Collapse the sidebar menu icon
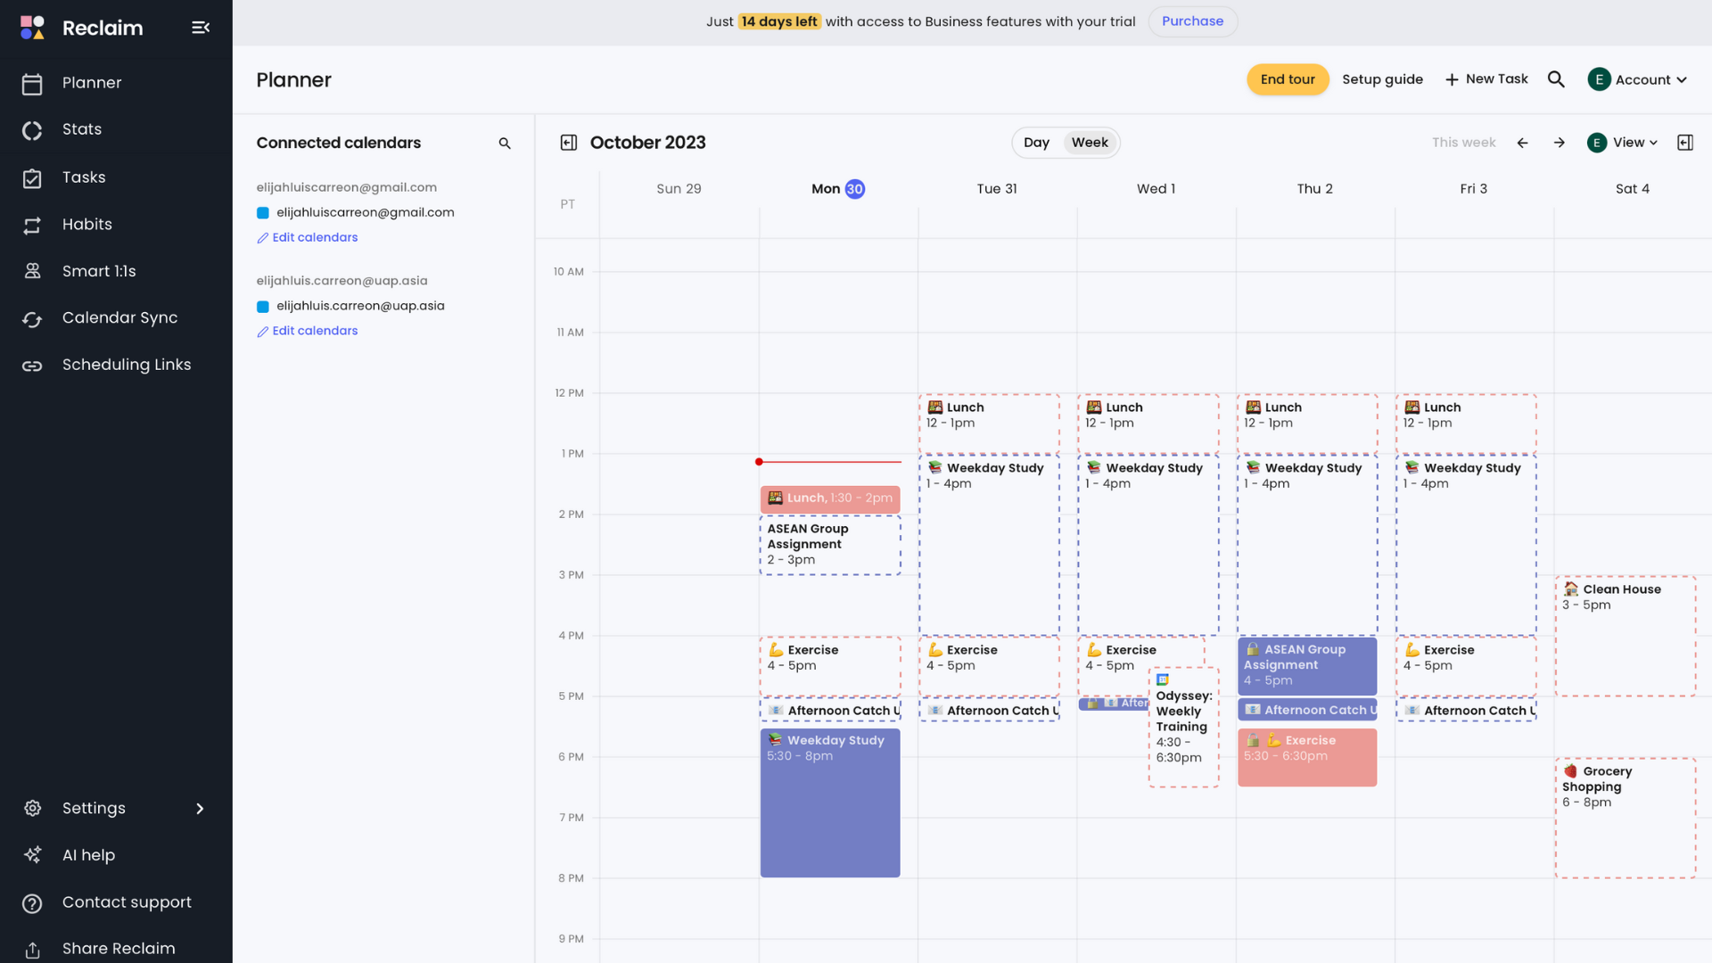The image size is (1712, 963). pyautogui.click(x=201, y=28)
